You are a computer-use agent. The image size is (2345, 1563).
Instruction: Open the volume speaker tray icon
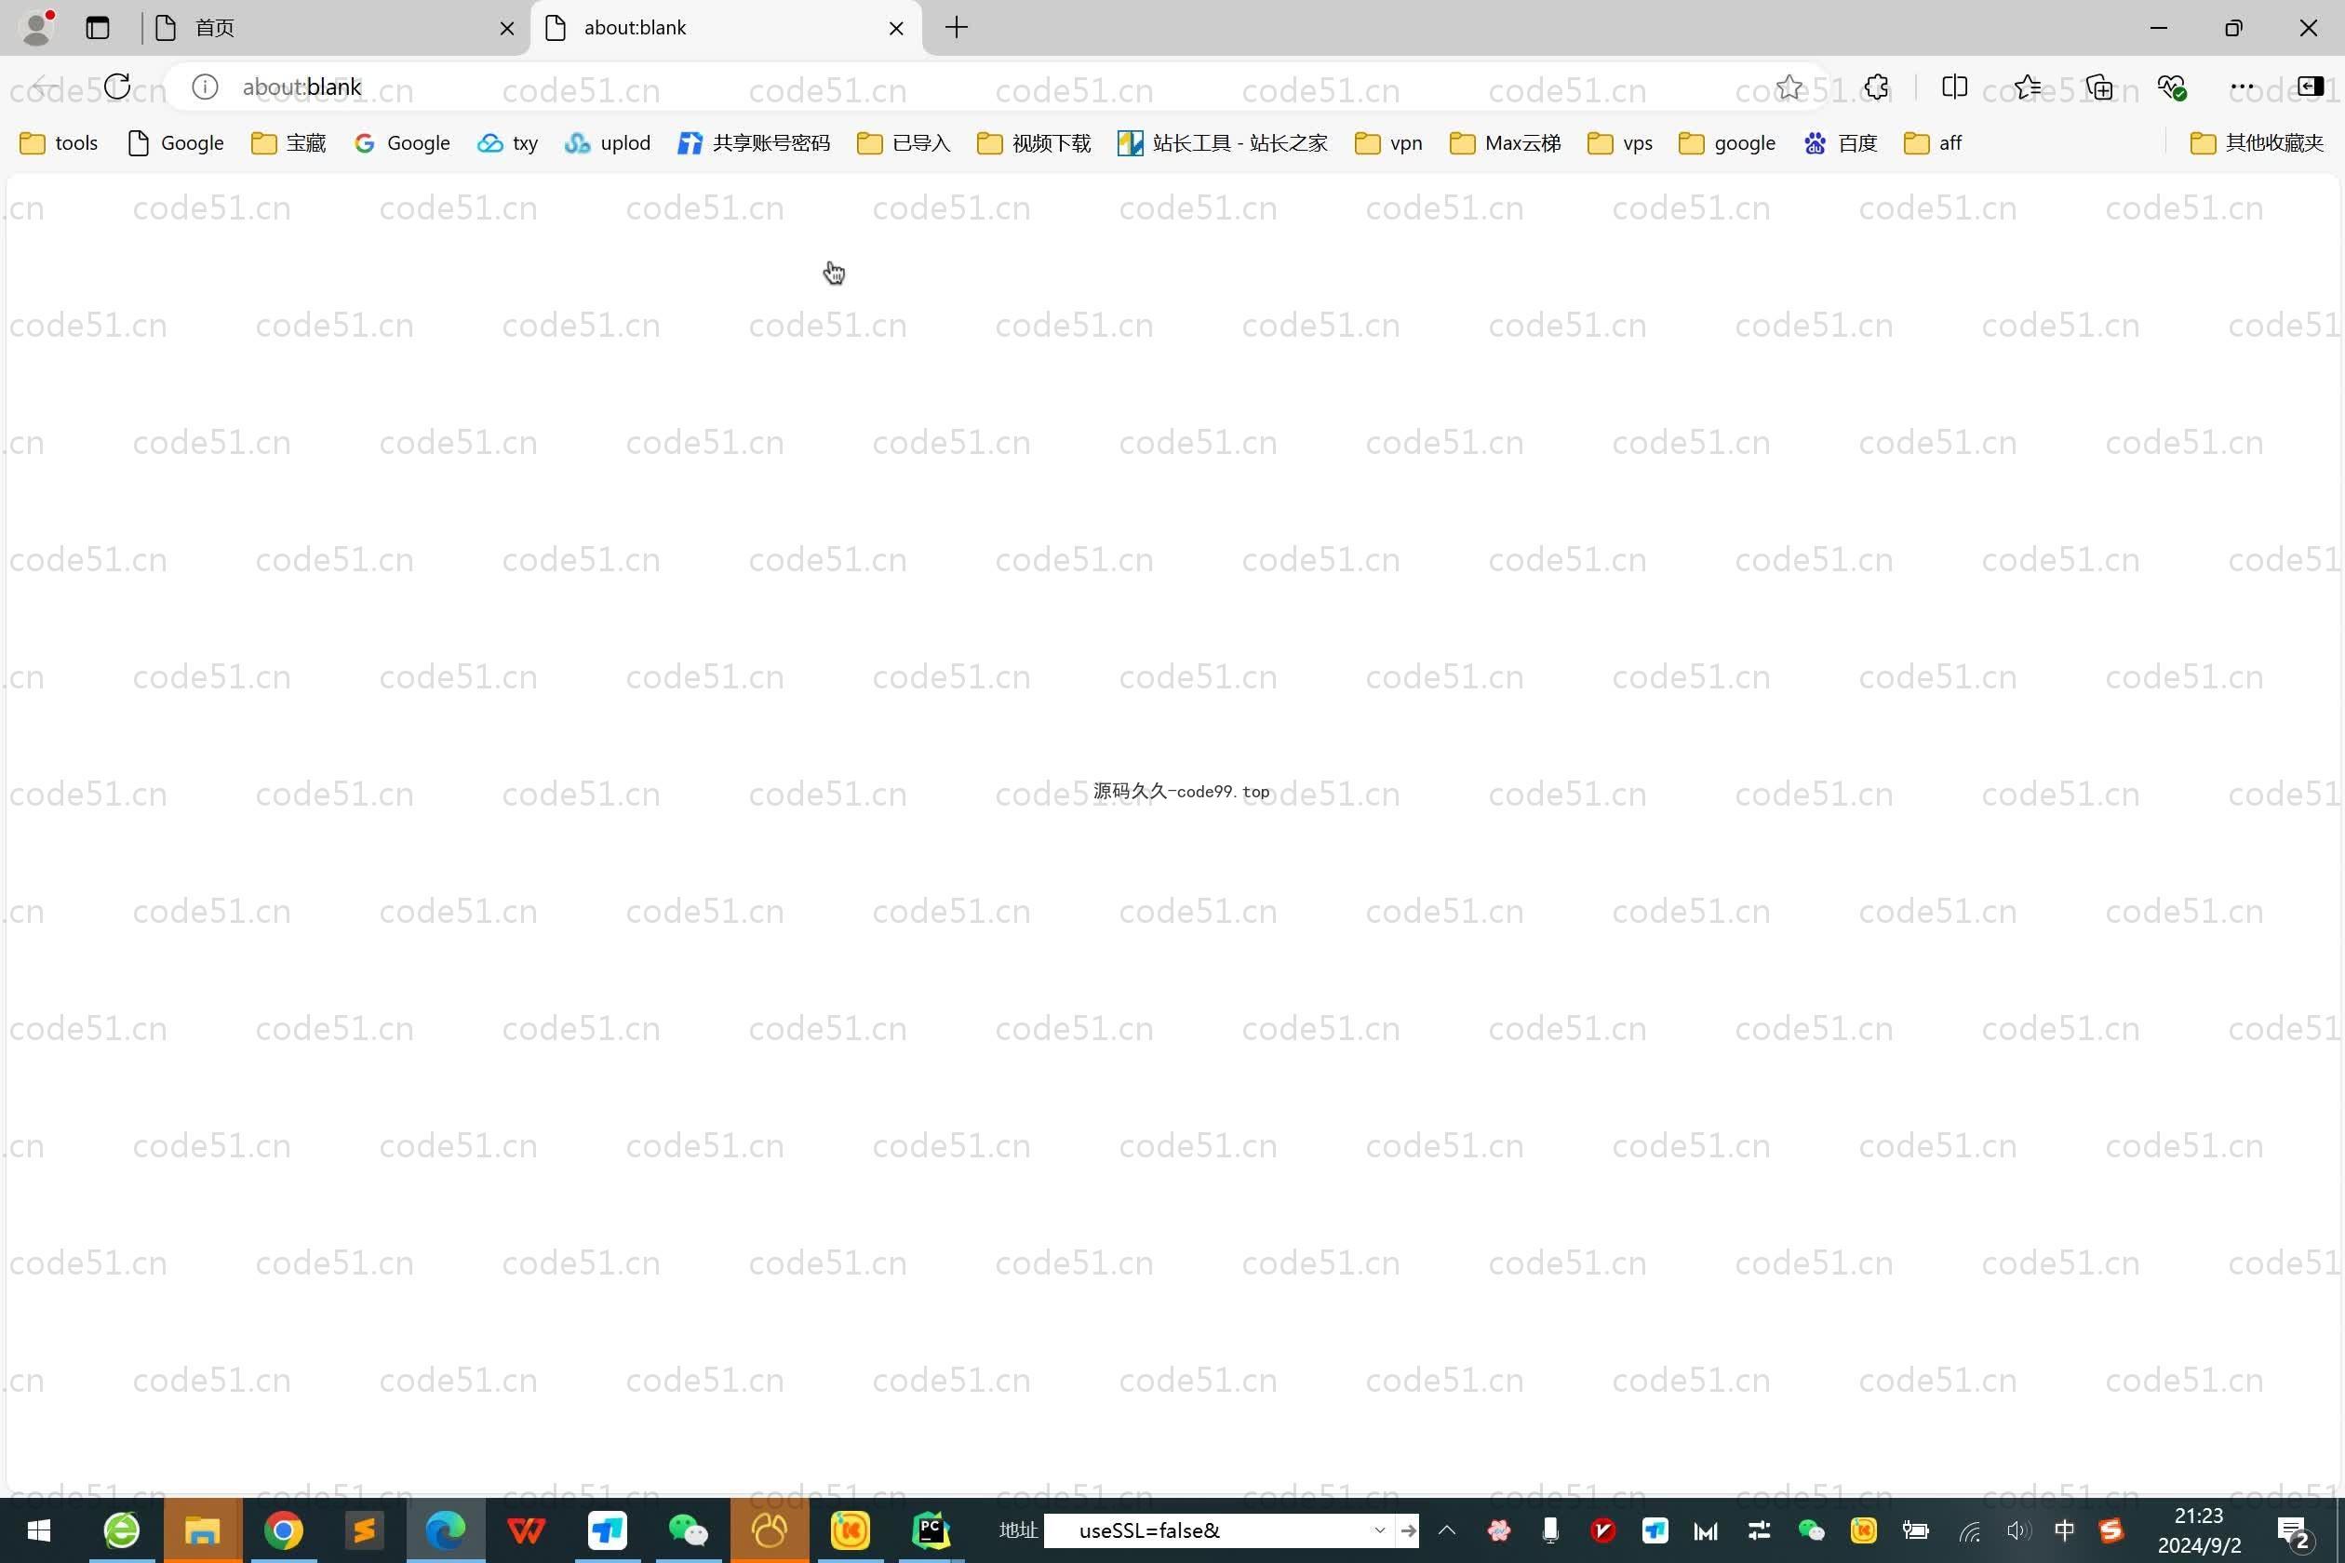(x=2018, y=1530)
